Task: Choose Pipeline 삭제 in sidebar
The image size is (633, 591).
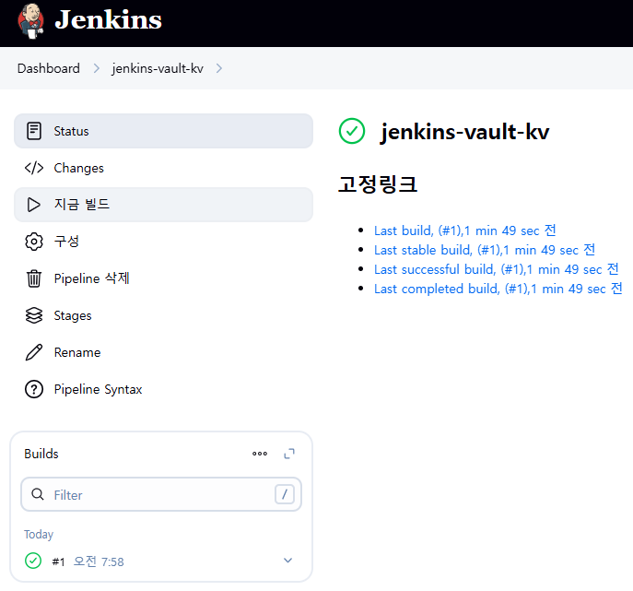Action: (163, 278)
